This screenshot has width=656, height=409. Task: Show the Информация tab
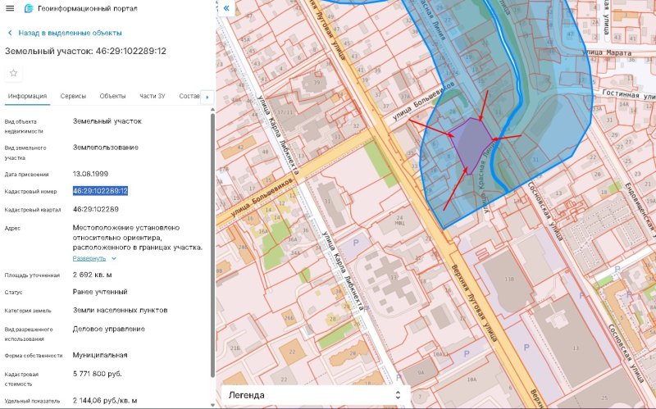point(27,96)
